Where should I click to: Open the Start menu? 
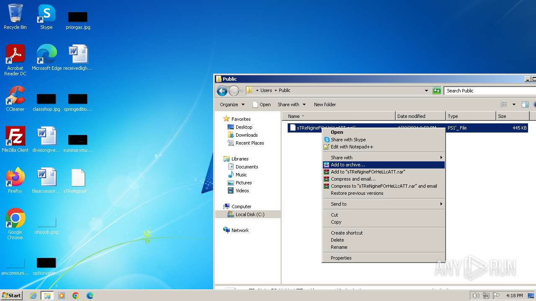(x=12, y=296)
